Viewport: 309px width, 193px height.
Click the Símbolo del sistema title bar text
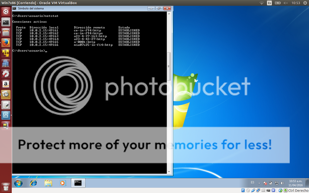point(31,8)
